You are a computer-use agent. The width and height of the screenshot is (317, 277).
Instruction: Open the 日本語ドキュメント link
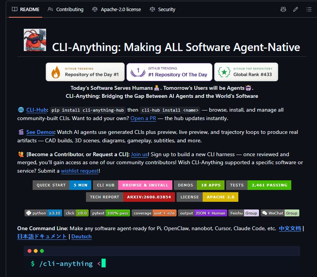point(42,236)
